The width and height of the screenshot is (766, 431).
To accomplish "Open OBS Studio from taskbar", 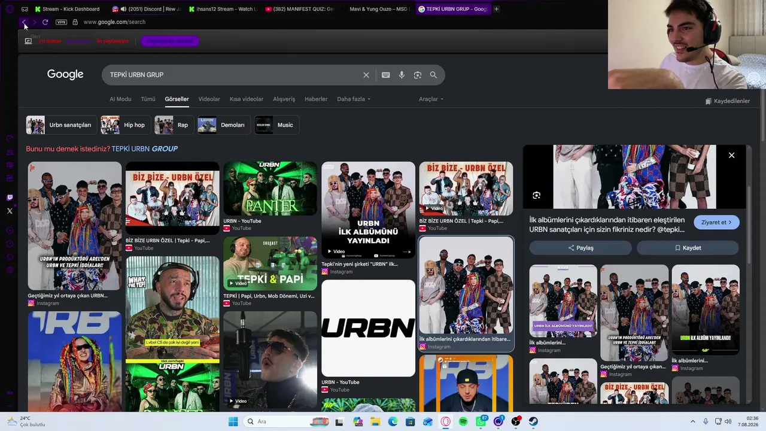I will tap(516, 421).
